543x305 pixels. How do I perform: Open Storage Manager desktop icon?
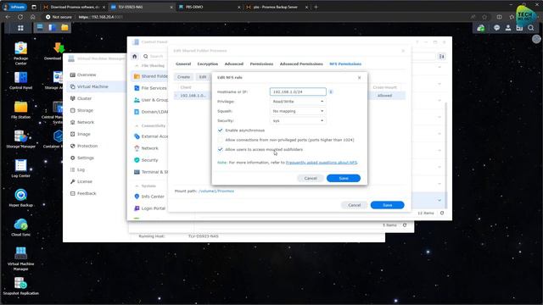(x=20, y=139)
